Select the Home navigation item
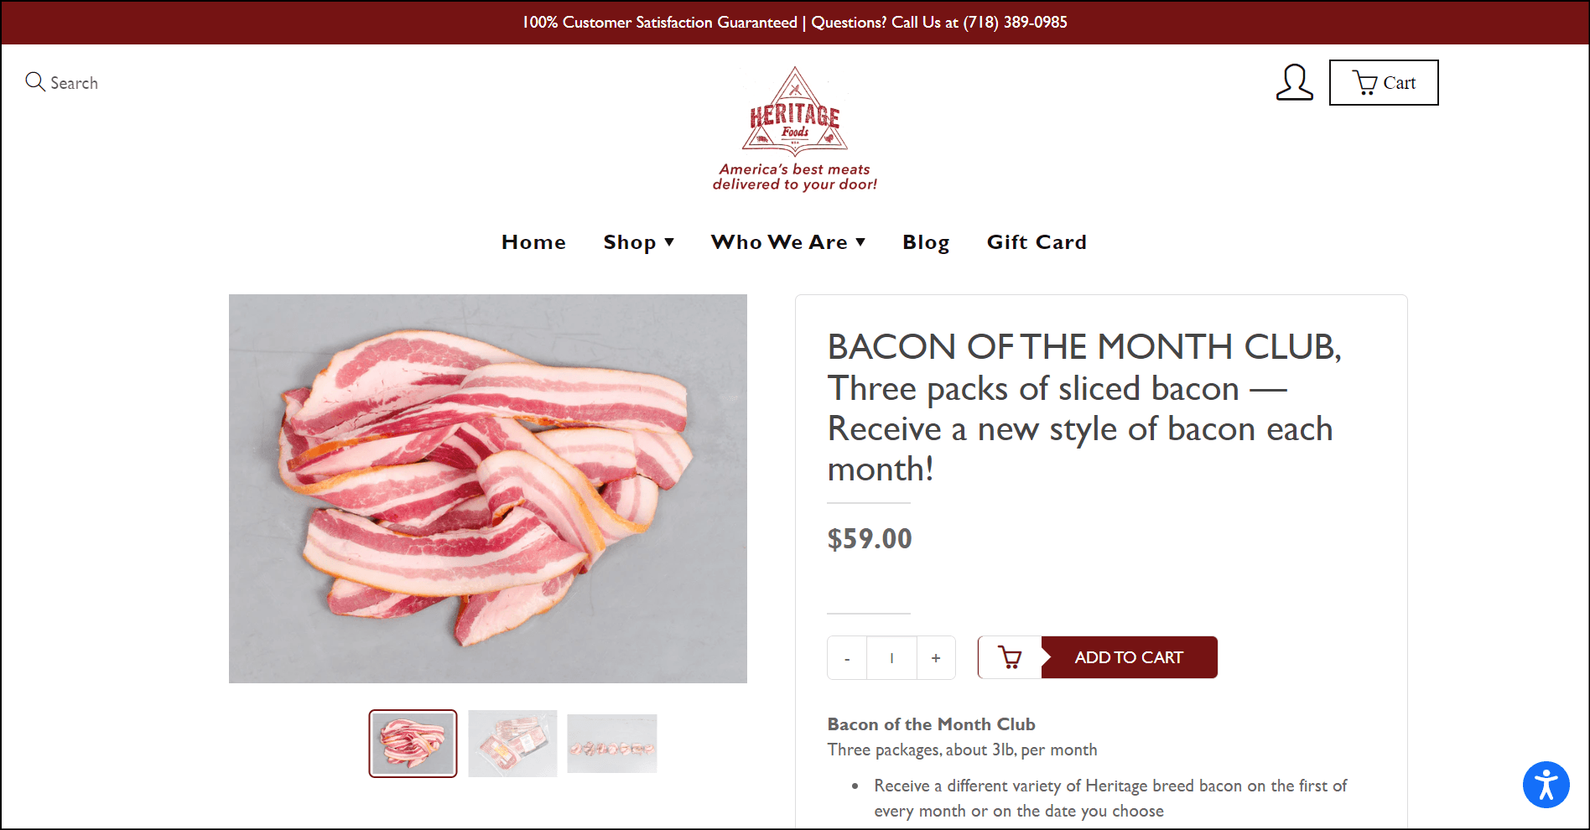The width and height of the screenshot is (1590, 830). coord(533,242)
